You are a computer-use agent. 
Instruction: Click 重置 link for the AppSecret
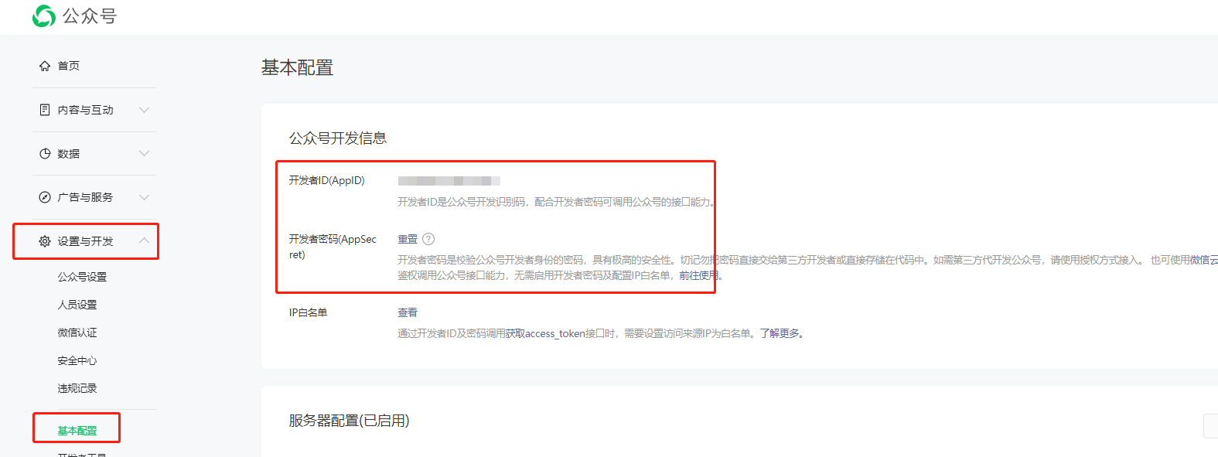point(408,239)
